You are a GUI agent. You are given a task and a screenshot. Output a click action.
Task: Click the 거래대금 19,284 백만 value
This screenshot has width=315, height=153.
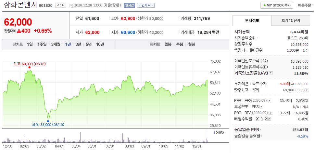(x=208, y=32)
